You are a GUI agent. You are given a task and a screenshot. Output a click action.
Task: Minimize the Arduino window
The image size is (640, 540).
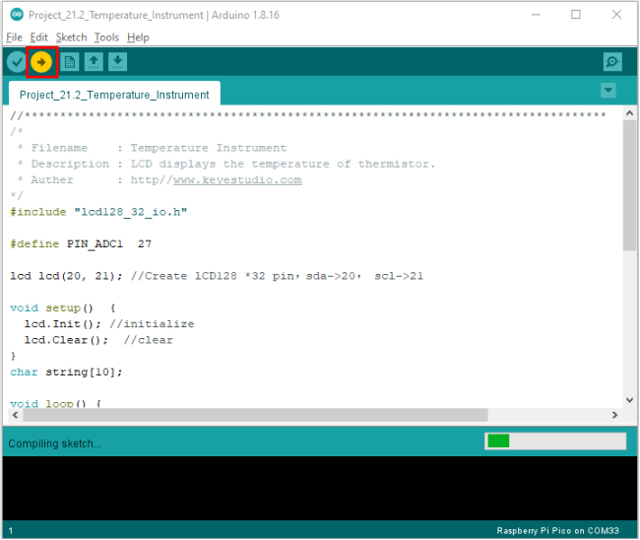(x=536, y=15)
